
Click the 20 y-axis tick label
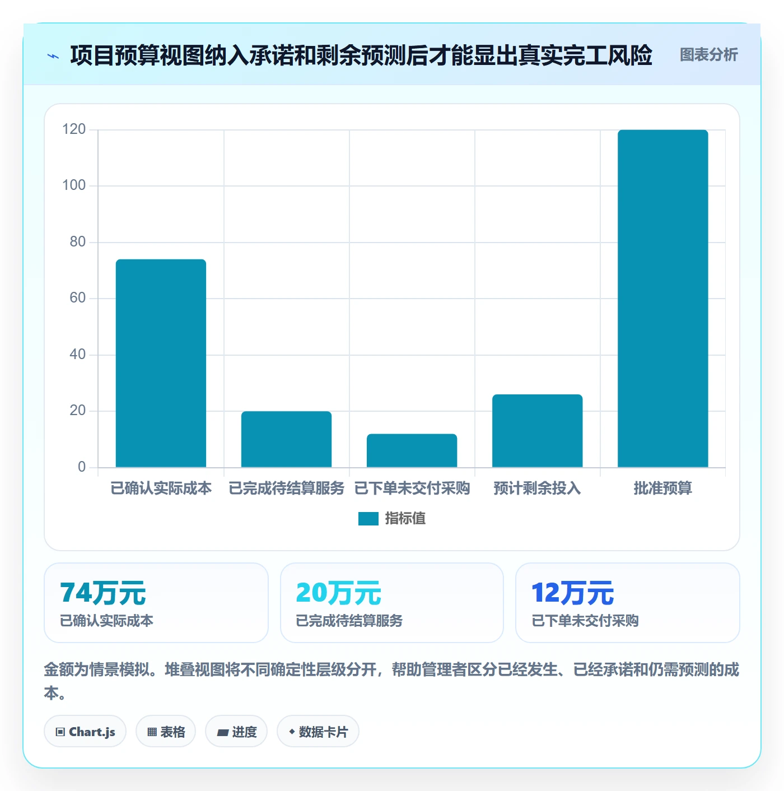click(x=78, y=411)
